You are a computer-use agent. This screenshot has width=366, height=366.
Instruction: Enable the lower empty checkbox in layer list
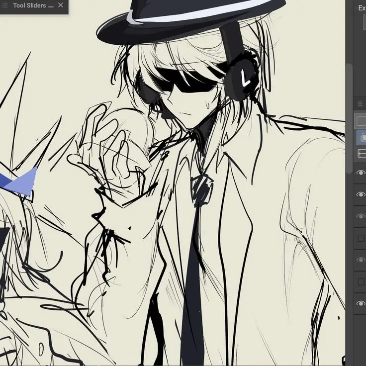[361, 282]
